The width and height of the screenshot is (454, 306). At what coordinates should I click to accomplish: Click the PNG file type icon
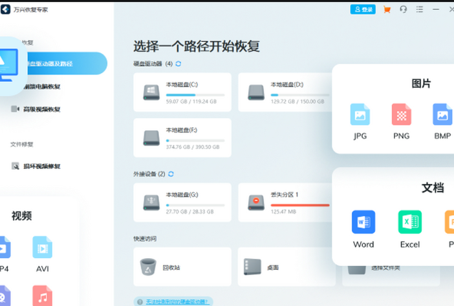click(402, 114)
